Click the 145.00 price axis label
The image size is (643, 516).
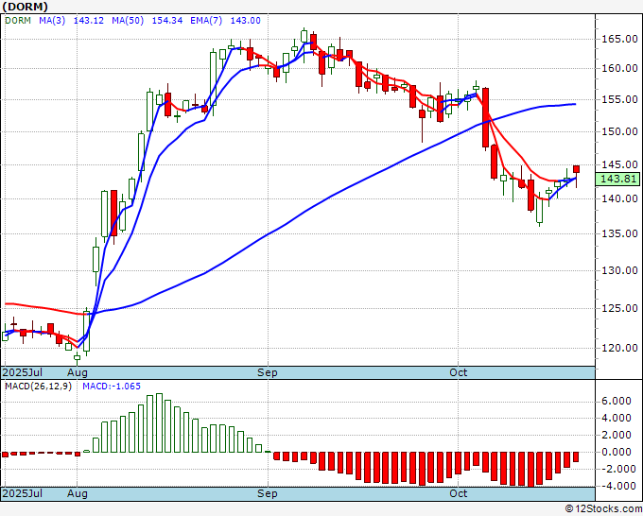[619, 164]
